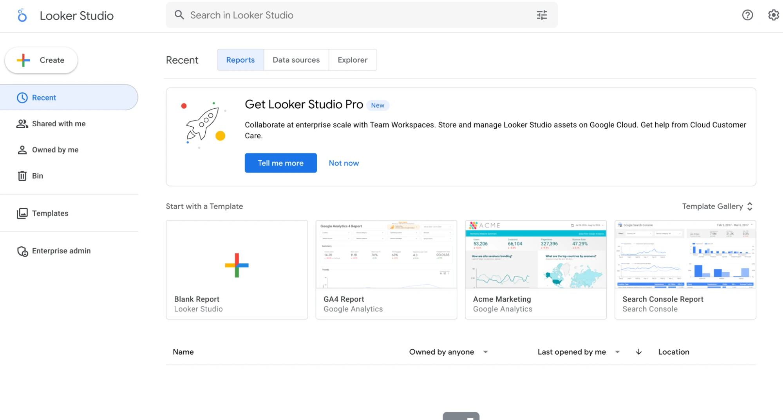783x420 pixels.
Task: Open the Blank Report template
Action: pos(237,269)
